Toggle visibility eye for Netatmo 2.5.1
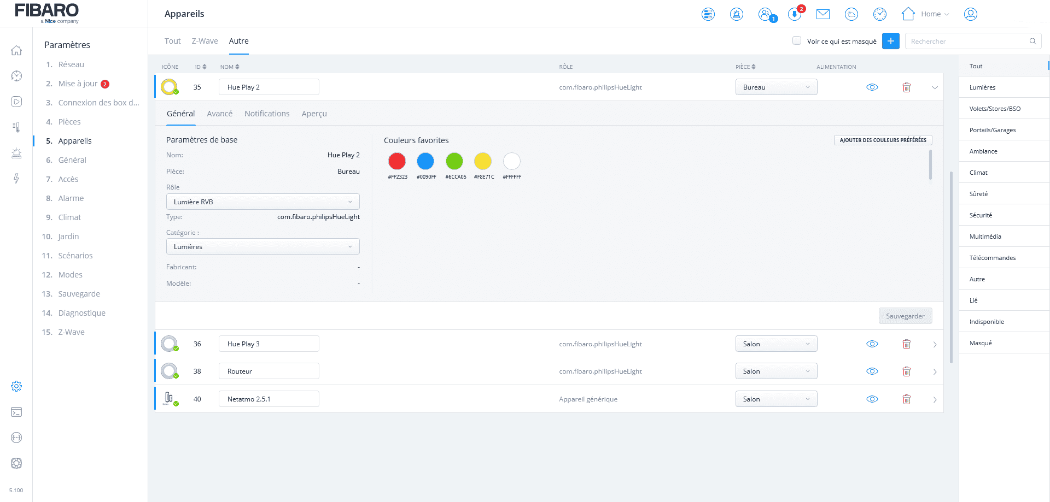The width and height of the screenshot is (1050, 502). click(872, 399)
